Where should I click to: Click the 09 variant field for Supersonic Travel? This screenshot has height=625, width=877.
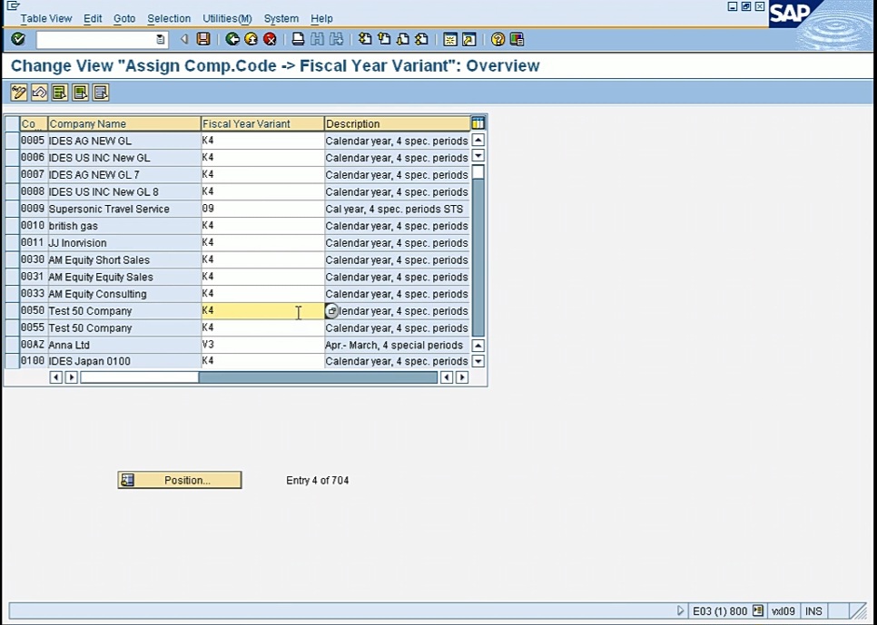pos(262,209)
